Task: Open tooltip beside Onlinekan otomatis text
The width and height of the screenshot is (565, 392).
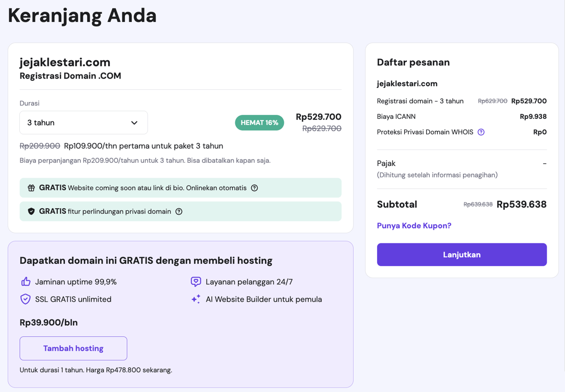Action: [255, 187]
